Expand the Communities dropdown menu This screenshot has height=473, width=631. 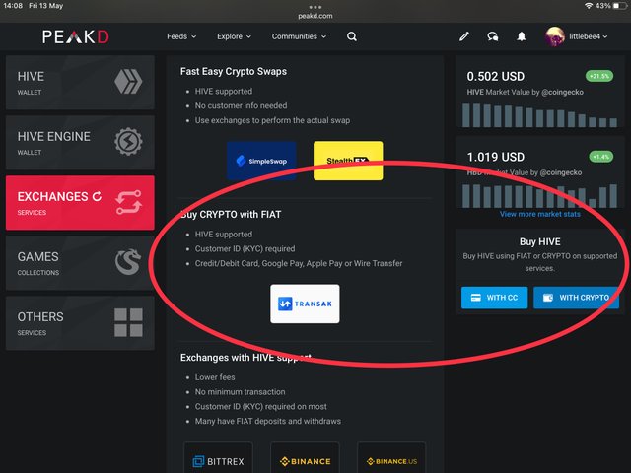(x=299, y=36)
